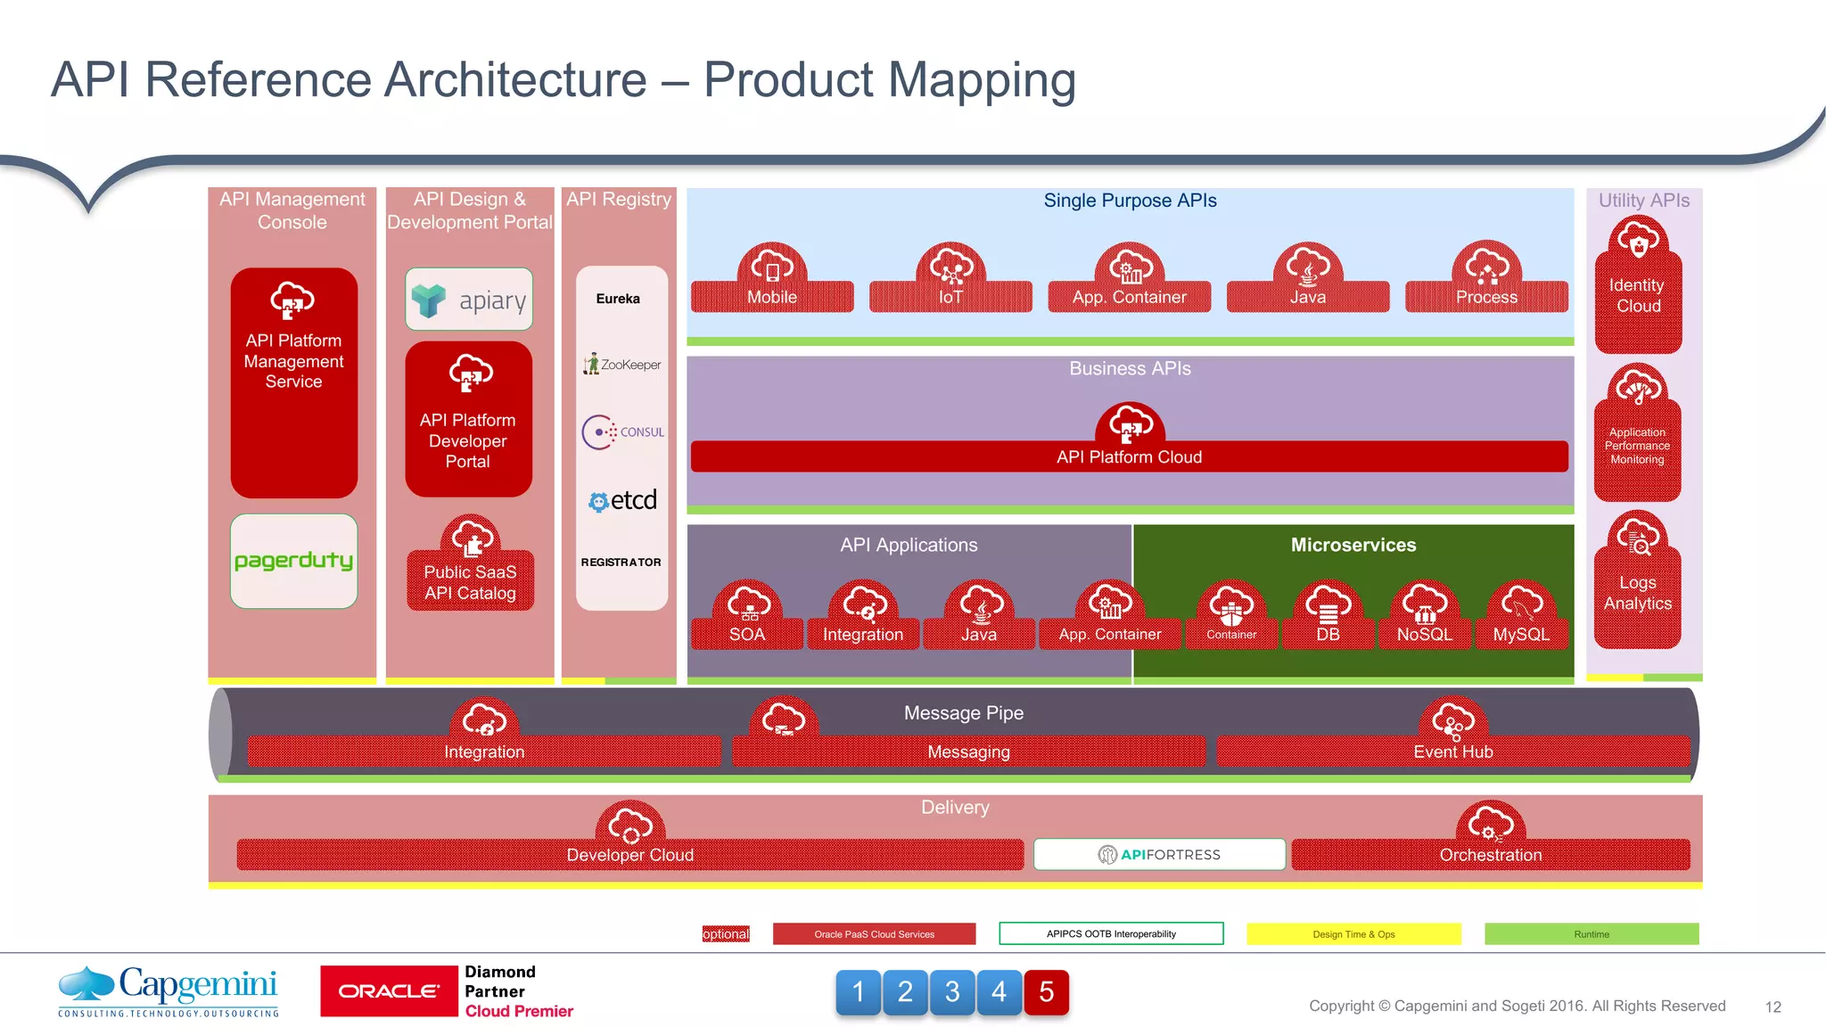Select the Orchestration cloud icon
1826x1027 pixels.
point(1491,825)
